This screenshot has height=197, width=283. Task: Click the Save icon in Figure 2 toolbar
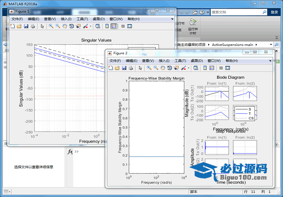pos(124,68)
